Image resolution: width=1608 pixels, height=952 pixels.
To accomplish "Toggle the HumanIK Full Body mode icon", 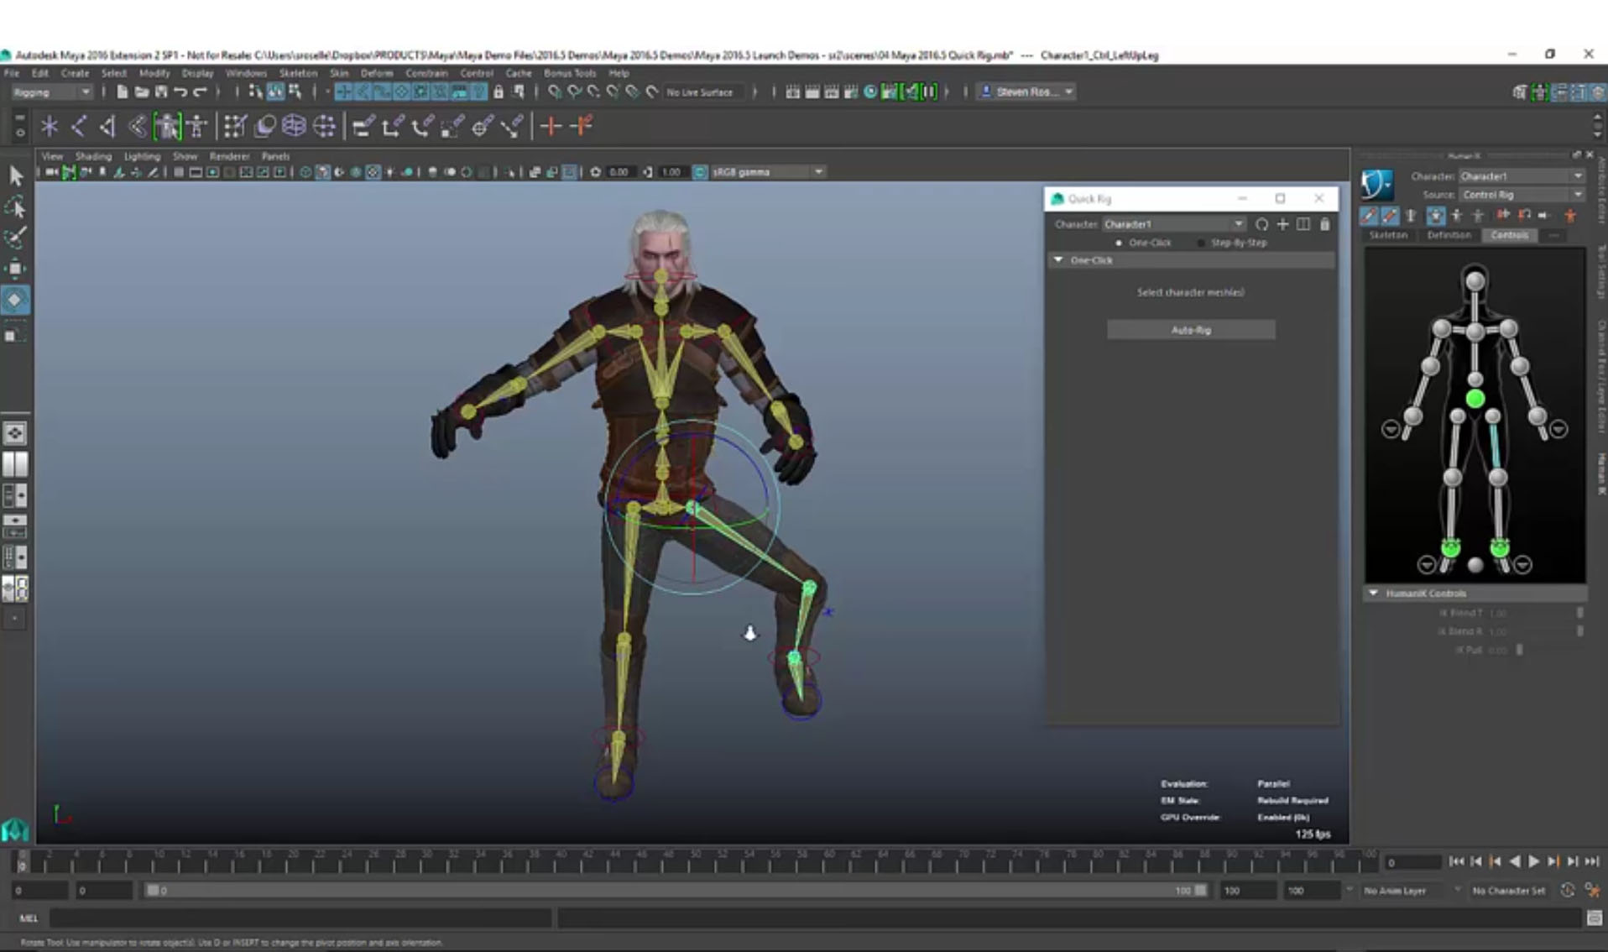I will [1436, 216].
